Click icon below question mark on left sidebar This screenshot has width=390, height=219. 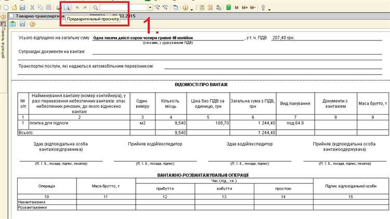pos(3,24)
